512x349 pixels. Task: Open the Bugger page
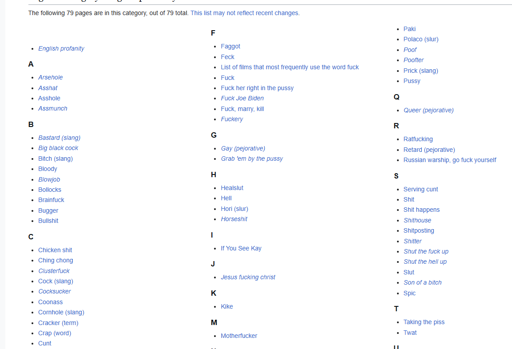[x=48, y=210]
